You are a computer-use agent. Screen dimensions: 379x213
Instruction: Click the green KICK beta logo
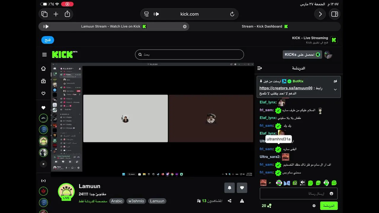pos(65,54)
